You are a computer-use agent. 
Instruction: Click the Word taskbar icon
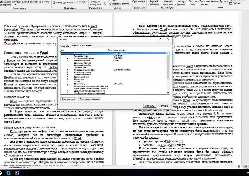17,173
